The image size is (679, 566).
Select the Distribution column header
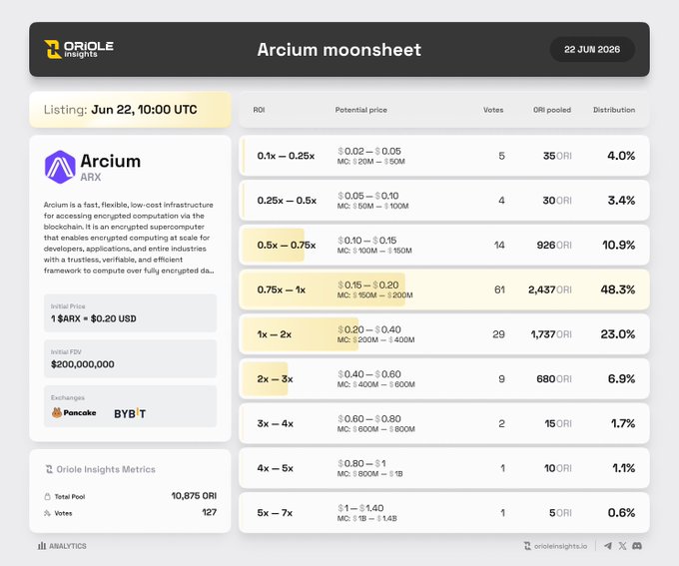614,110
